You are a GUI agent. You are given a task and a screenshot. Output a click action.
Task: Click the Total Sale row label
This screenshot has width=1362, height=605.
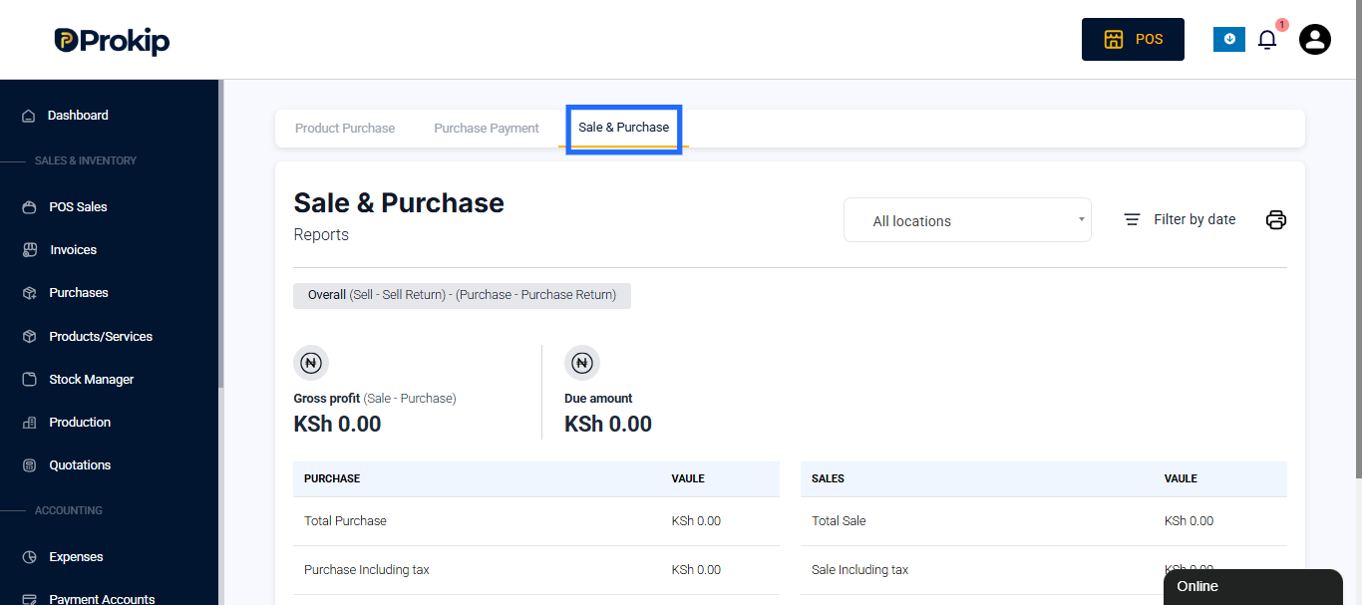tap(839, 521)
